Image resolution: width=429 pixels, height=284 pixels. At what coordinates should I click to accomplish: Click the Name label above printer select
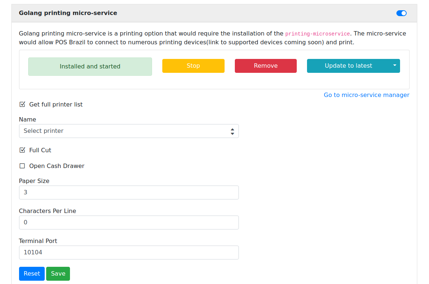[x=27, y=119]
